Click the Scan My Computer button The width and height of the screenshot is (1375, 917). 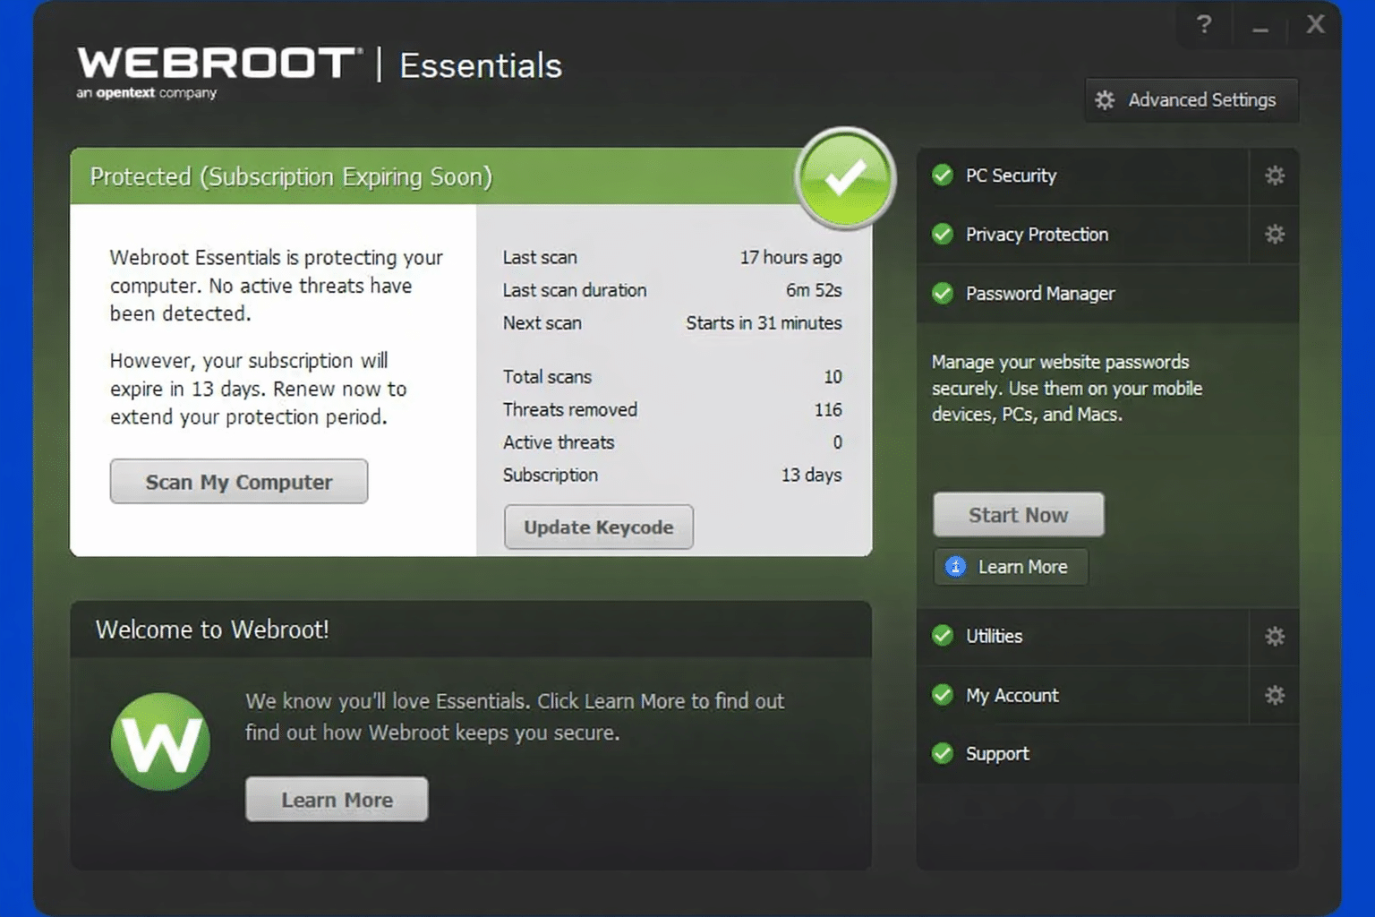238,482
